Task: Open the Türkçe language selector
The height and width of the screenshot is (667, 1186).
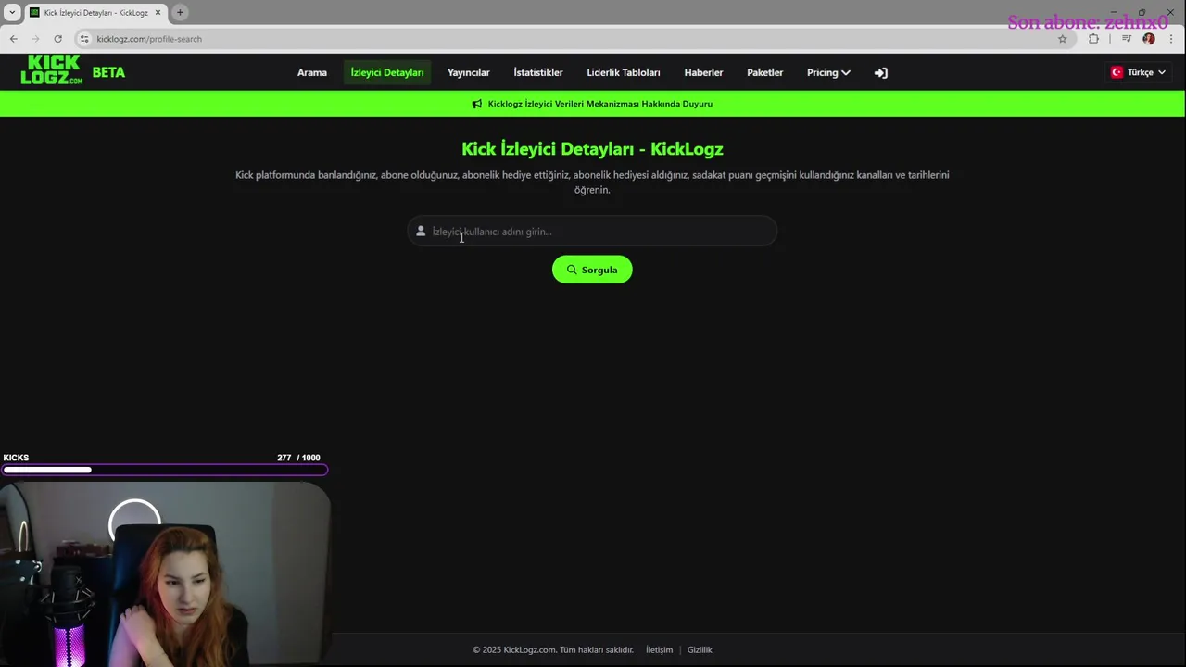Action: [1138, 72]
